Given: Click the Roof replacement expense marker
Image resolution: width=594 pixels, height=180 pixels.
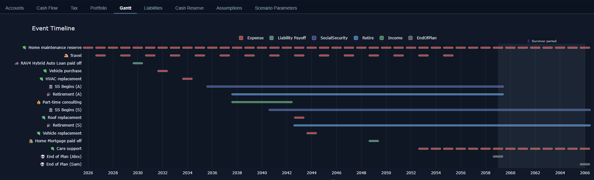Looking at the screenshot, I should pos(299,118).
